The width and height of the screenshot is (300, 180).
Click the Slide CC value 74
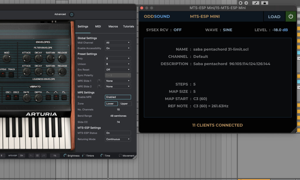pos(118,122)
